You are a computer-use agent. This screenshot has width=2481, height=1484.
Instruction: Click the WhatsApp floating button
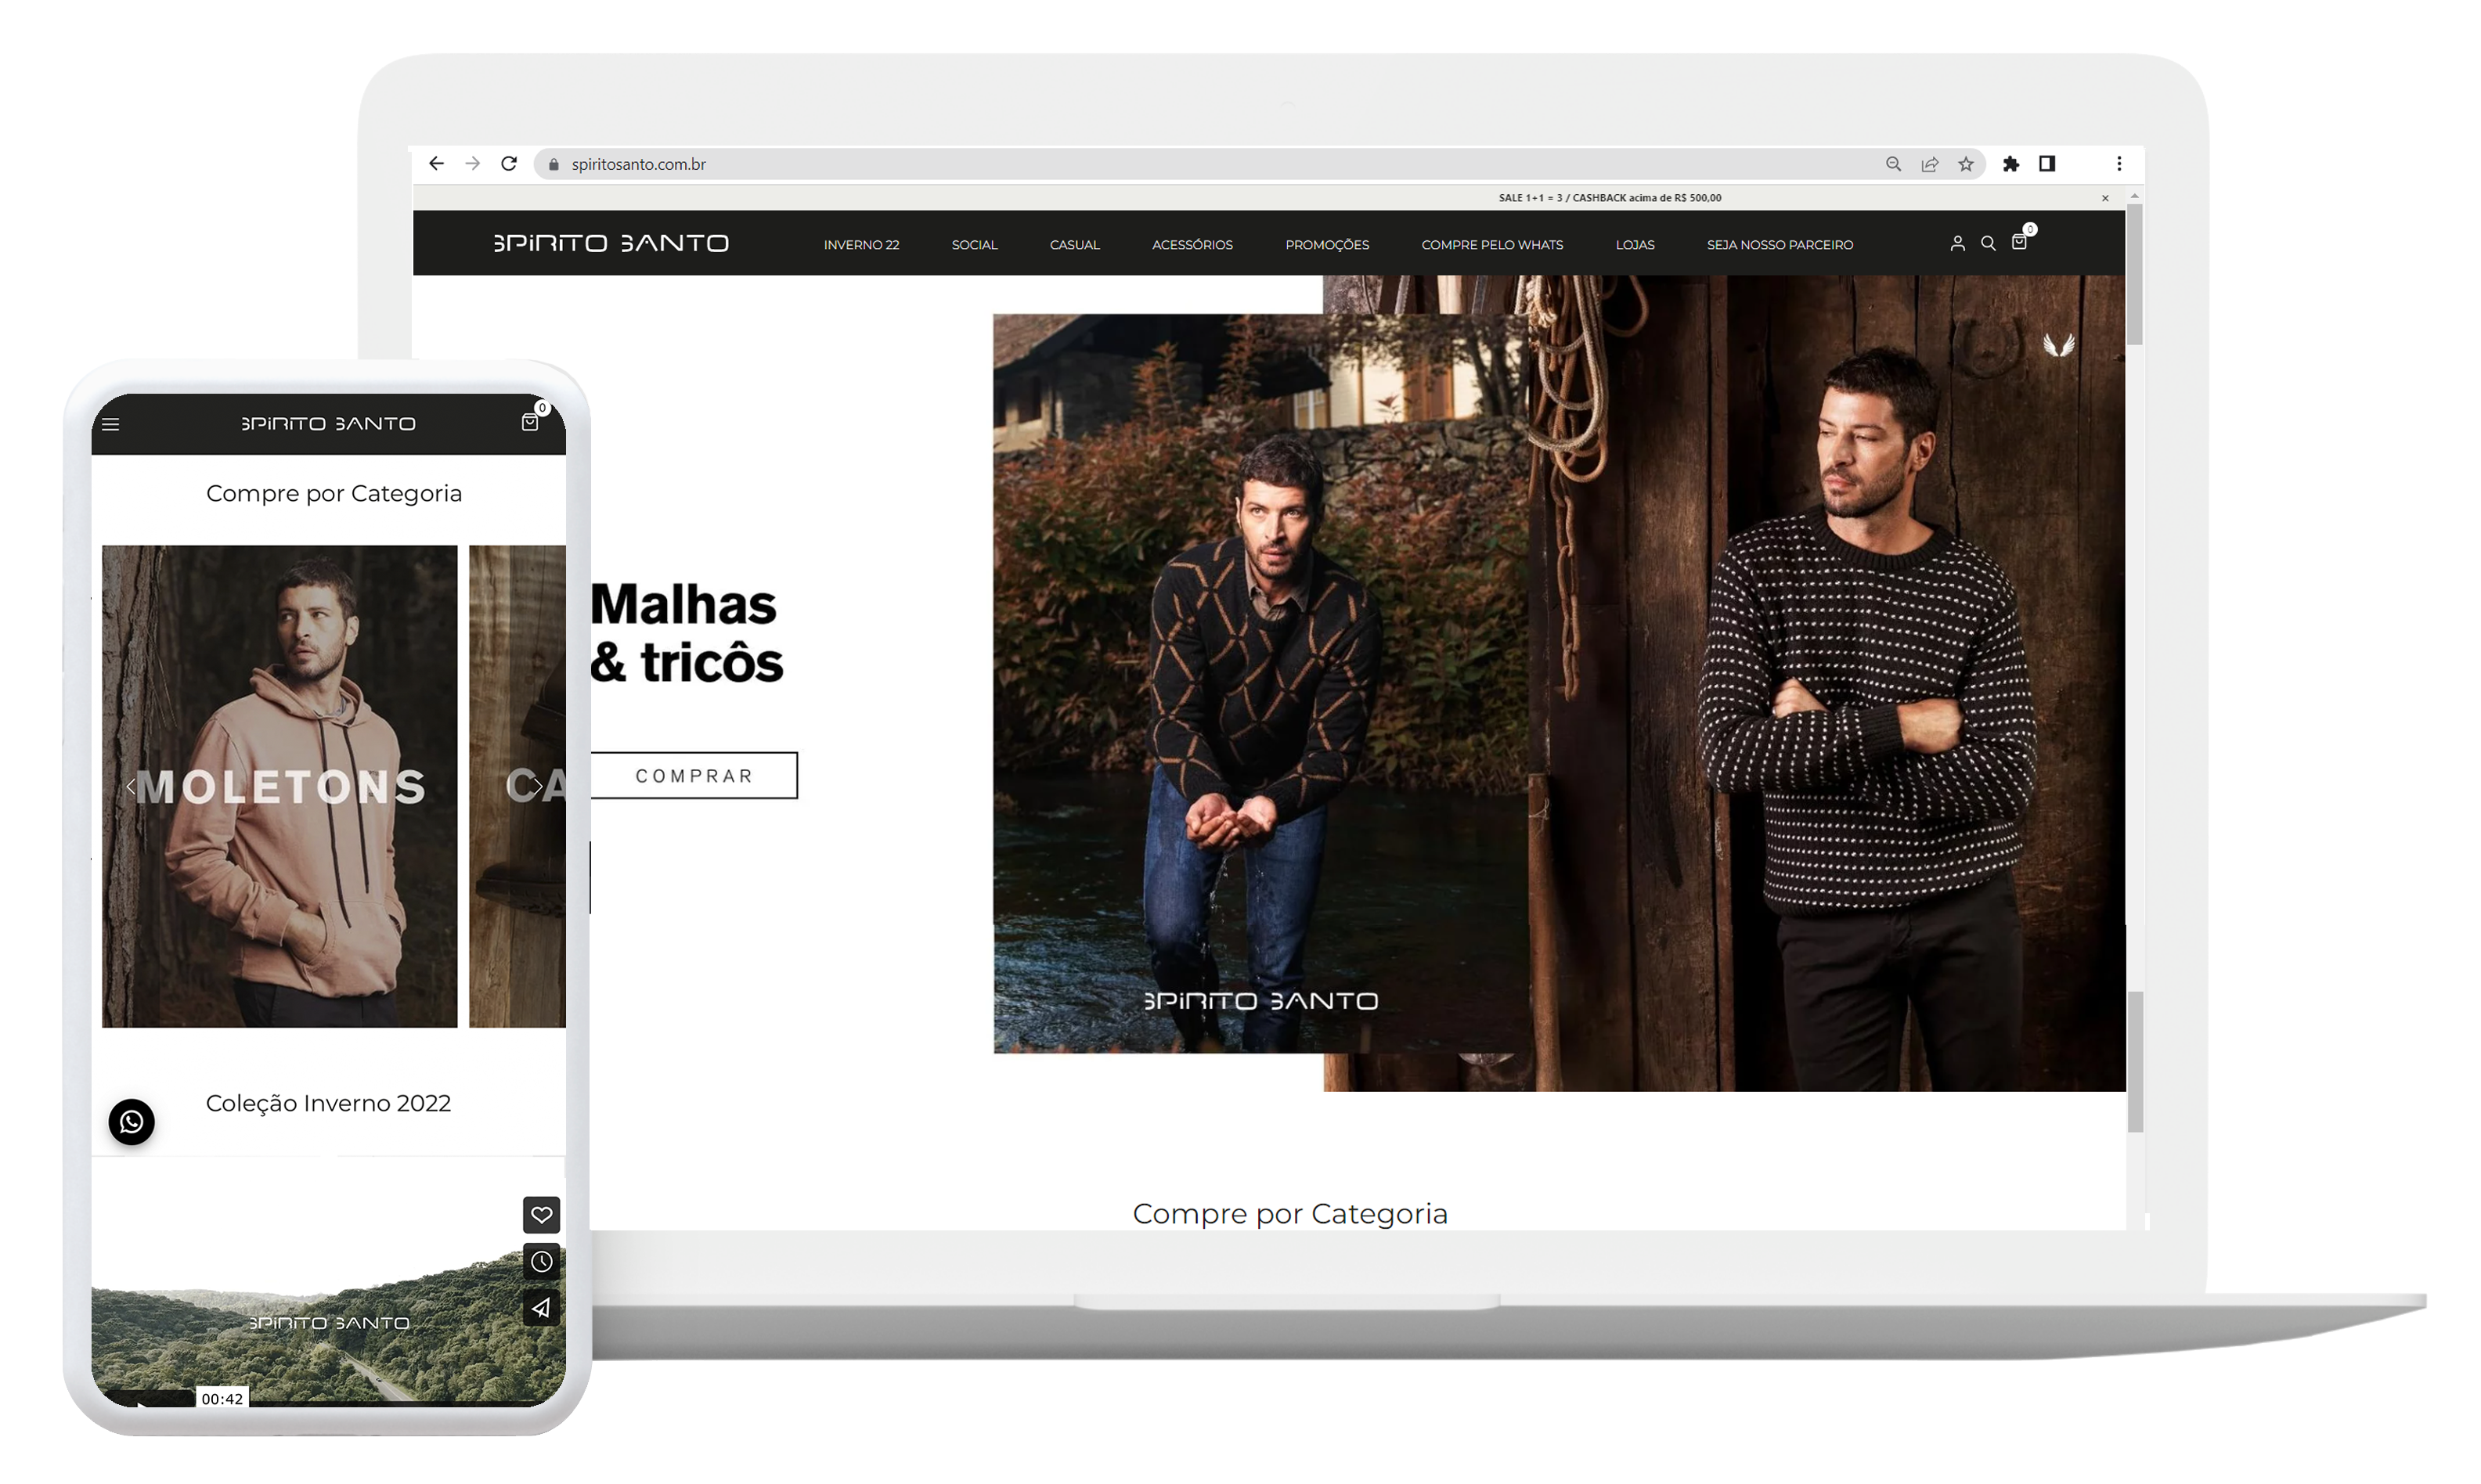coord(132,1122)
